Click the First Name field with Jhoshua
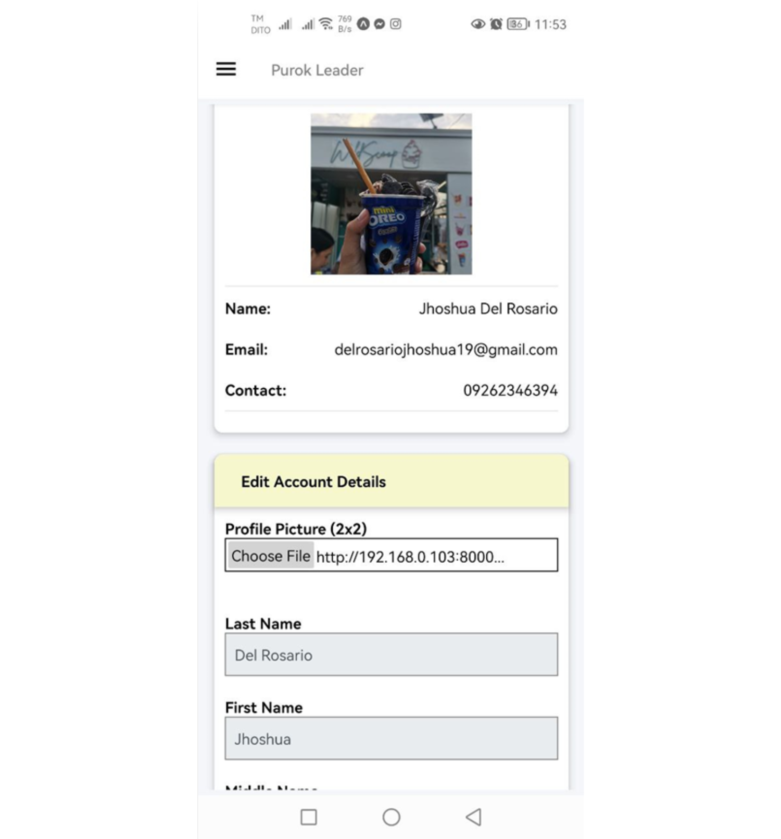This screenshot has height=839, width=781. [x=391, y=738]
